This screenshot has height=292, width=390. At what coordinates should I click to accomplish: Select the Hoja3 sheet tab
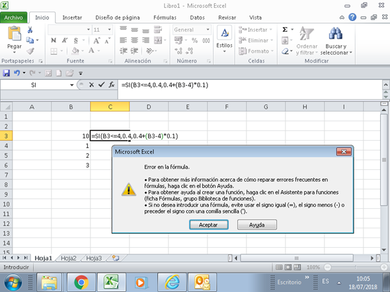pyautogui.click(x=94, y=258)
